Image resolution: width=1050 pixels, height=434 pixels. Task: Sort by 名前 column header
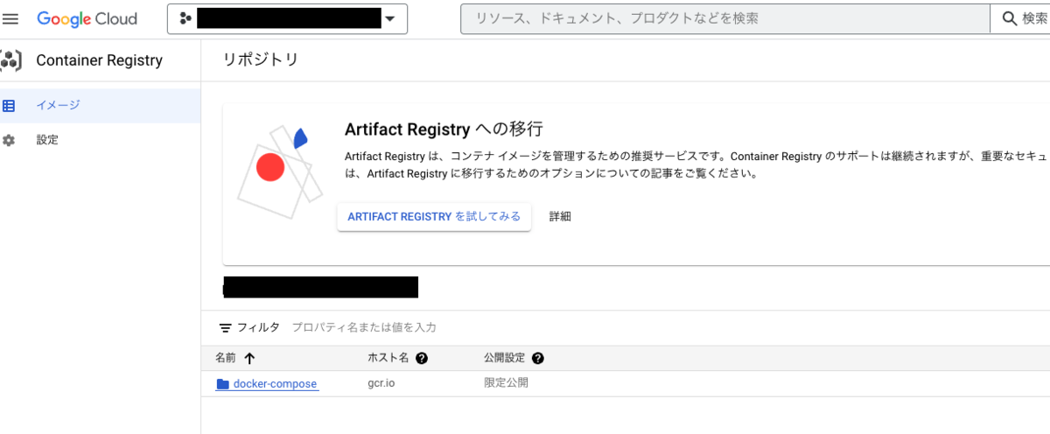pyautogui.click(x=225, y=358)
